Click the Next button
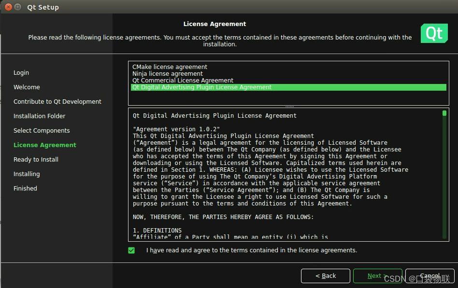The height and width of the screenshot is (288, 458). (377, 276)
